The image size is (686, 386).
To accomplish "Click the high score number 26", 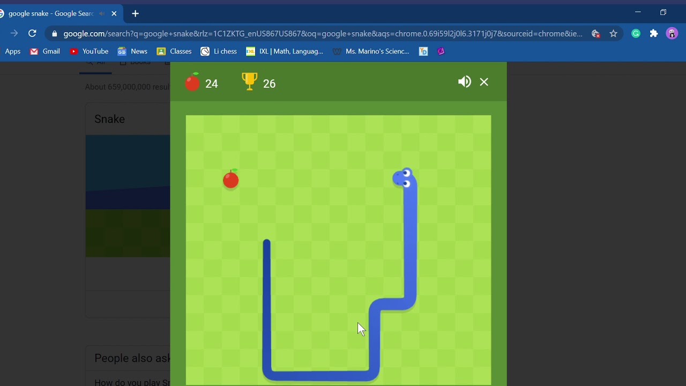I will (x=269, y=84).
